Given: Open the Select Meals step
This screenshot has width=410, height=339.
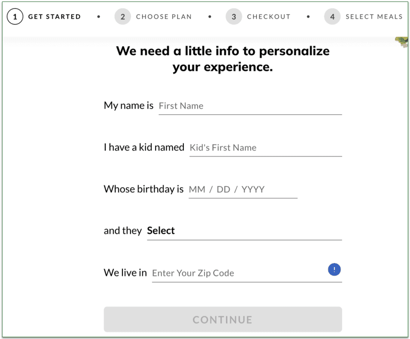Looking at the screenshot, I should [x=374, y=17].
